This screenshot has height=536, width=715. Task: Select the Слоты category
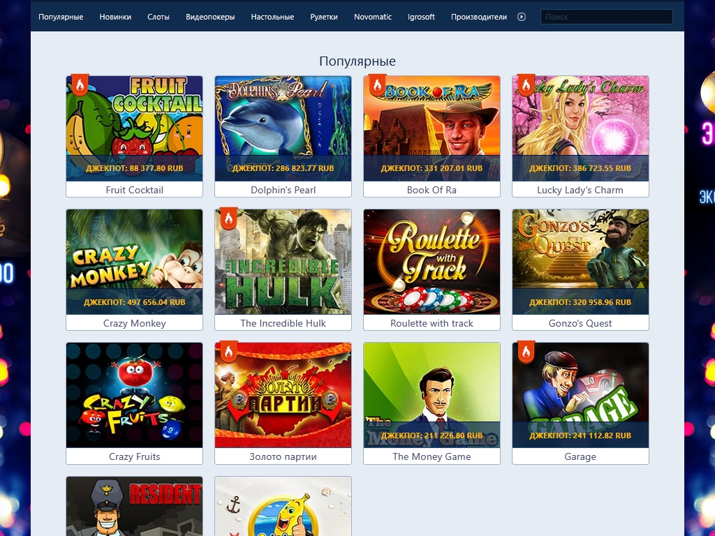(159, 17)
